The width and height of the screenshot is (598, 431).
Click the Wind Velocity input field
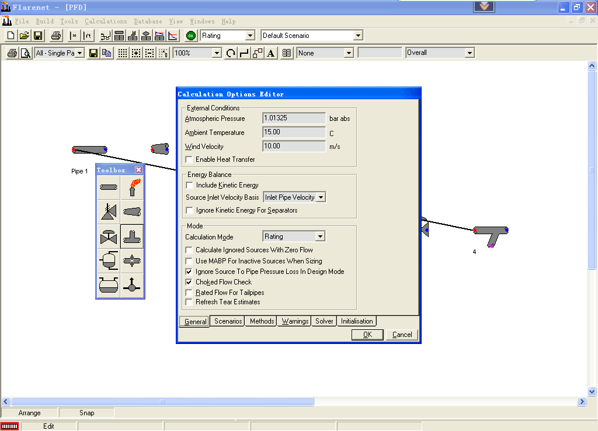[294, 146]
